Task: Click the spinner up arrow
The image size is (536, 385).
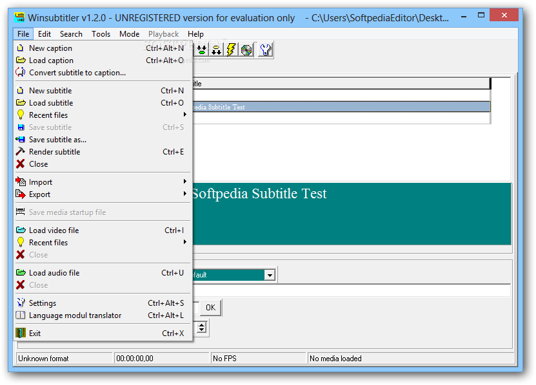Action: 202,324
